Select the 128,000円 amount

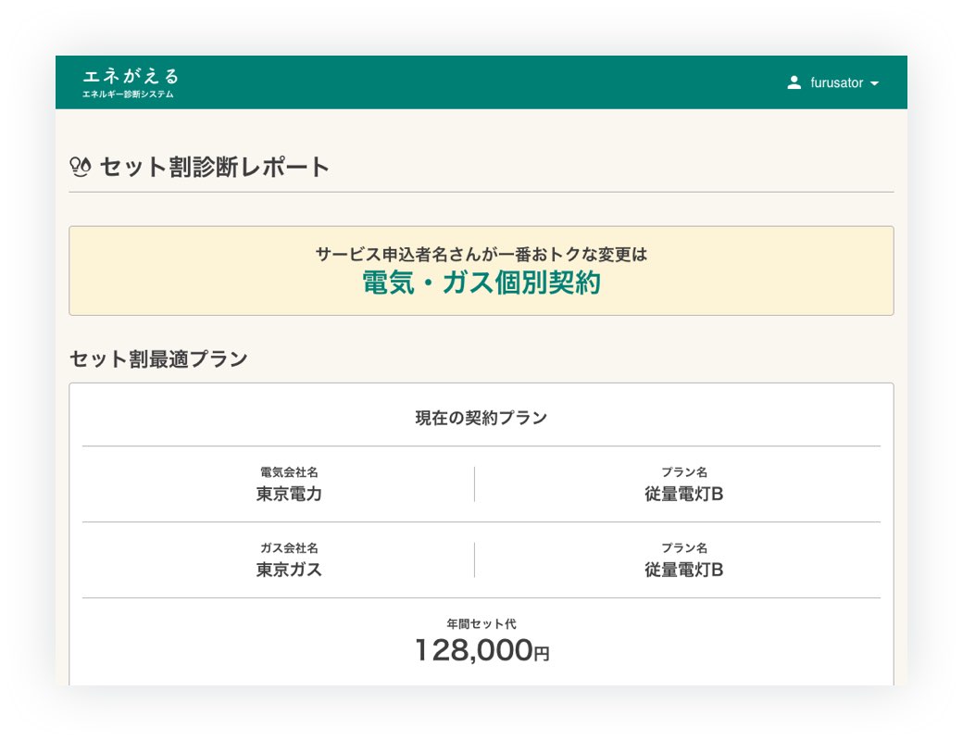pyautogui.click(x=482, y=650)
